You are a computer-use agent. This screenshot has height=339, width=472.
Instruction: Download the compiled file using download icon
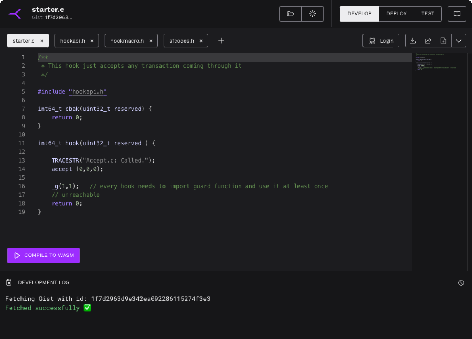(413, 41)
